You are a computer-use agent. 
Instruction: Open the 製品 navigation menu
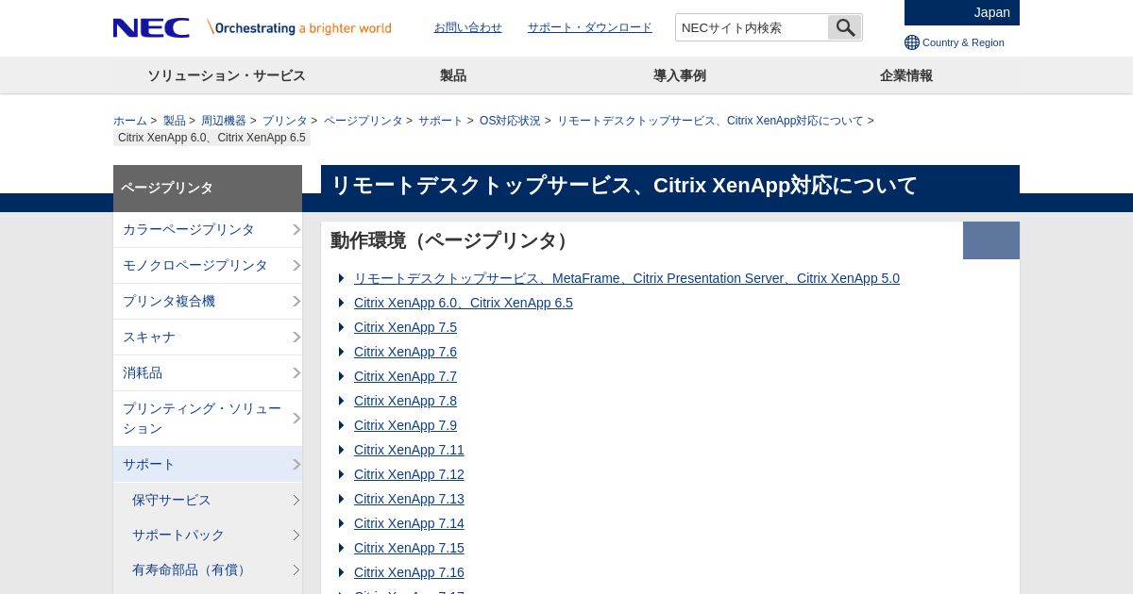point(453,75)
